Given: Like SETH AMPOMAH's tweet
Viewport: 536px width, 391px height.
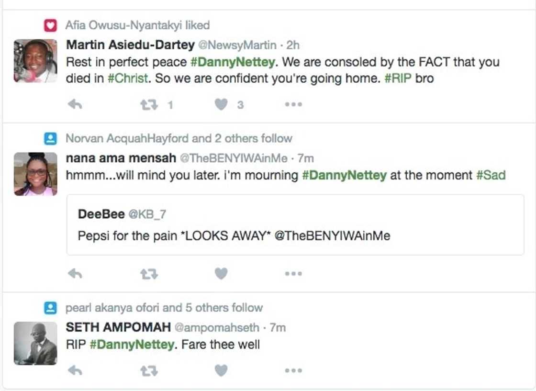Looking at the screenshot, I should (221, 370).
